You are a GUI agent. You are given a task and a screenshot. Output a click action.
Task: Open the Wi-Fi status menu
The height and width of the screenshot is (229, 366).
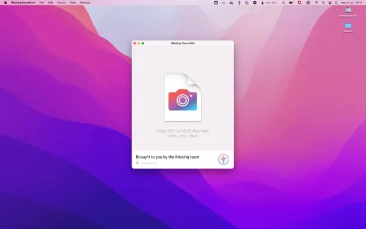316,2
